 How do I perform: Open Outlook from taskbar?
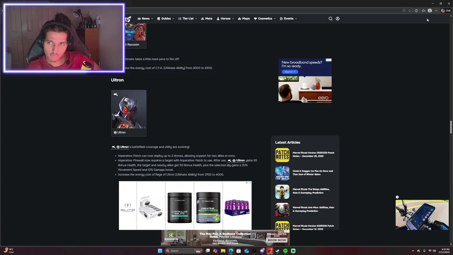coord(246,251)
